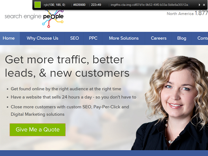The width and height of the screenshot is (208, 156).
Task: Open More Solutions in navigation
Action: 124,38
